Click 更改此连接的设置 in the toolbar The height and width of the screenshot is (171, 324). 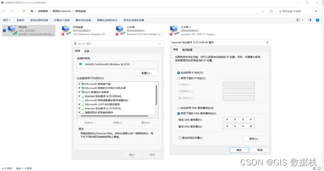coord(134,20)
